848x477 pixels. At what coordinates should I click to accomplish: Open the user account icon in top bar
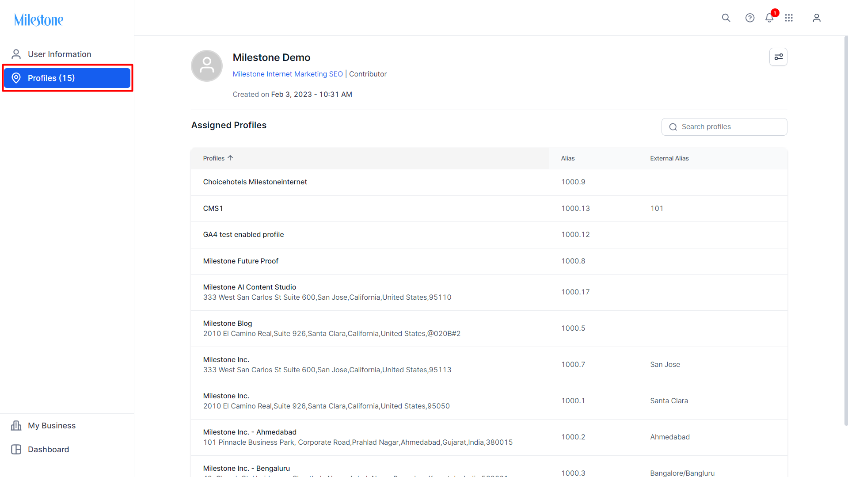(x=817, y=18)
